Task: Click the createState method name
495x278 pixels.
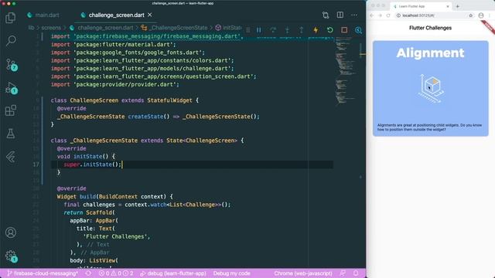Action: click(x=145, y=117)
